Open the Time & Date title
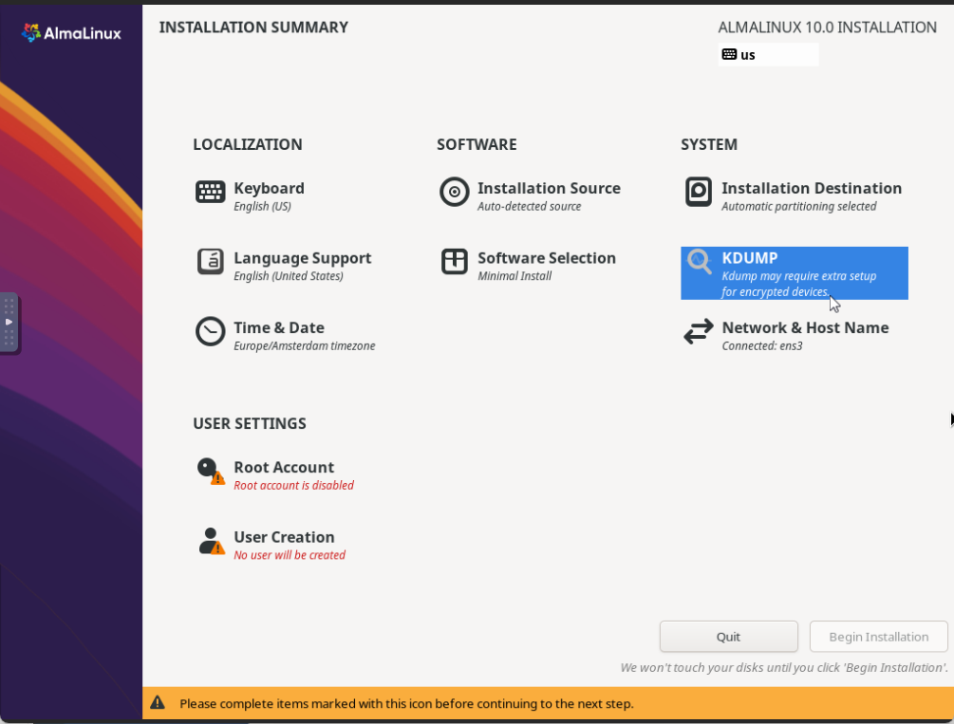The height and width of the screenshot is (724, 954). [x=279, y=327]
